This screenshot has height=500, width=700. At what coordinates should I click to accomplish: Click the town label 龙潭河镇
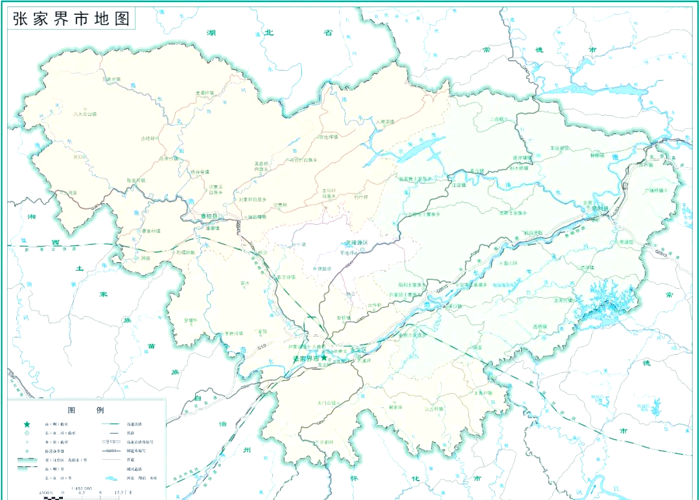pos(563,300)
